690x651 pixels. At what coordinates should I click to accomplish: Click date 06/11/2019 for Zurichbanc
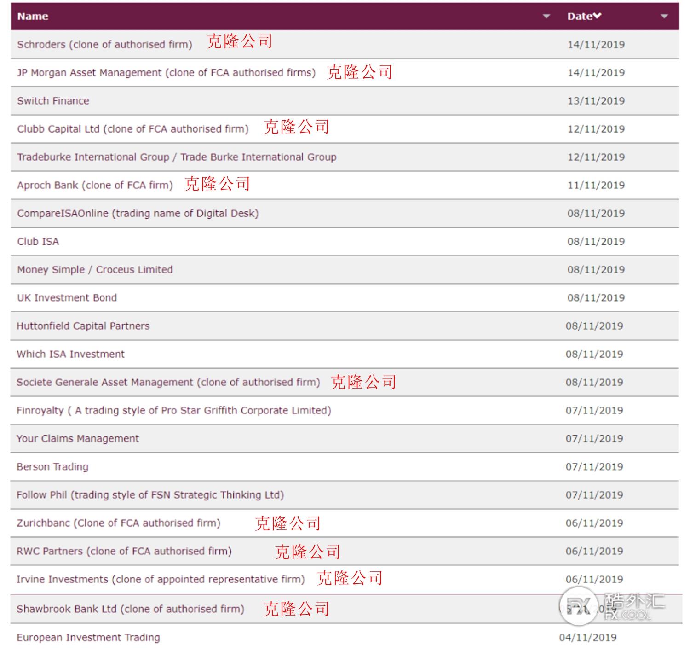click(x=594, y=523)
